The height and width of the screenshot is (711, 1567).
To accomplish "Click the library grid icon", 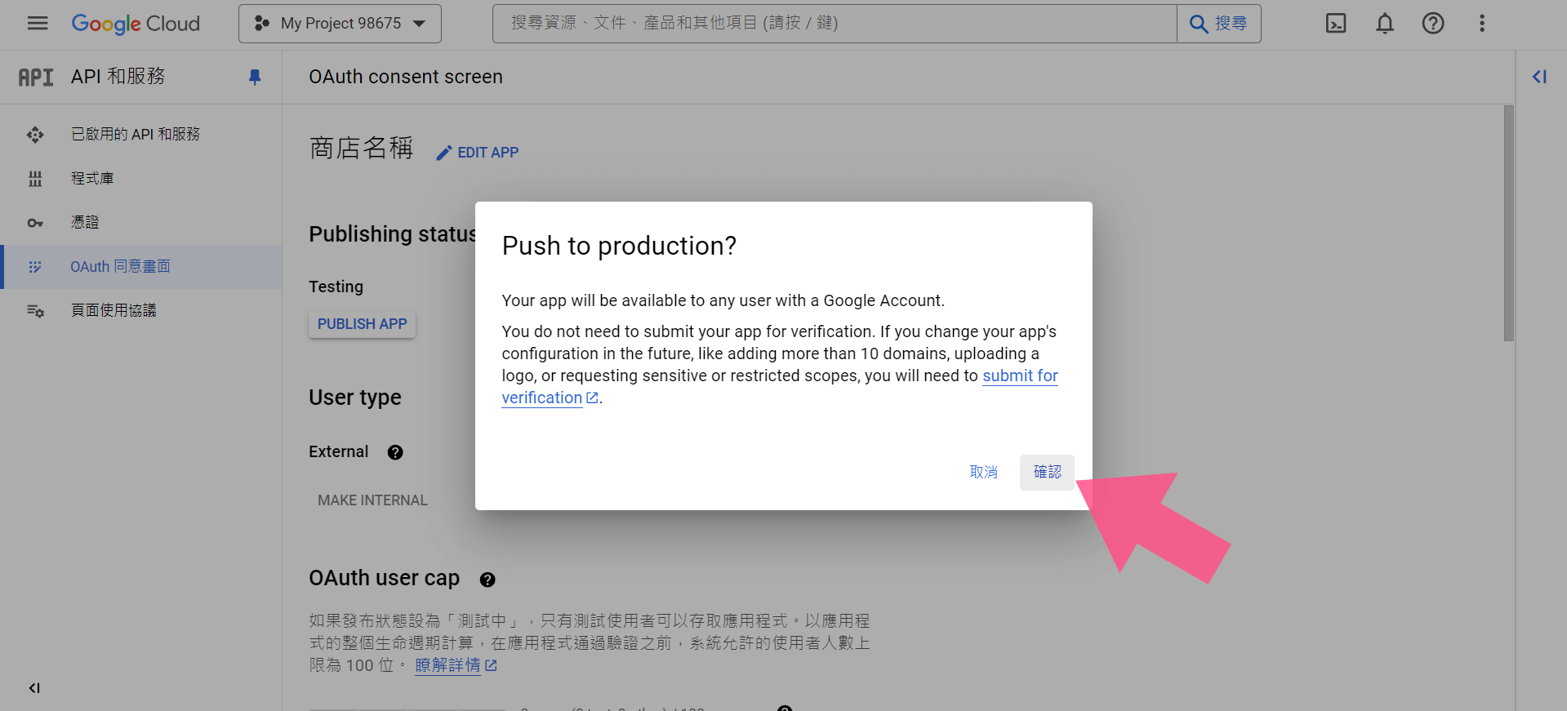I will [35, 179].
